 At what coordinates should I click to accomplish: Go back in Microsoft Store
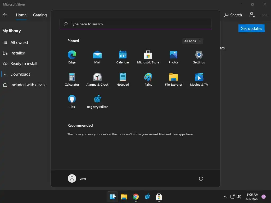5,15
